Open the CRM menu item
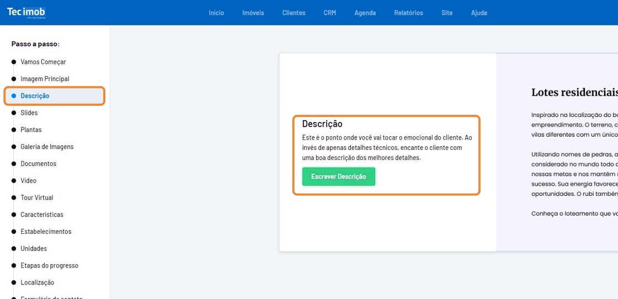618x299 pixels. pos(329,13)
